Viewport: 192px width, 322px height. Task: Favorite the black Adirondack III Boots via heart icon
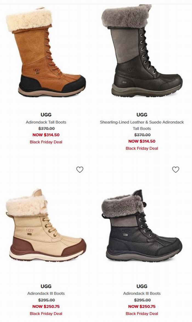[x=176, y=170]
